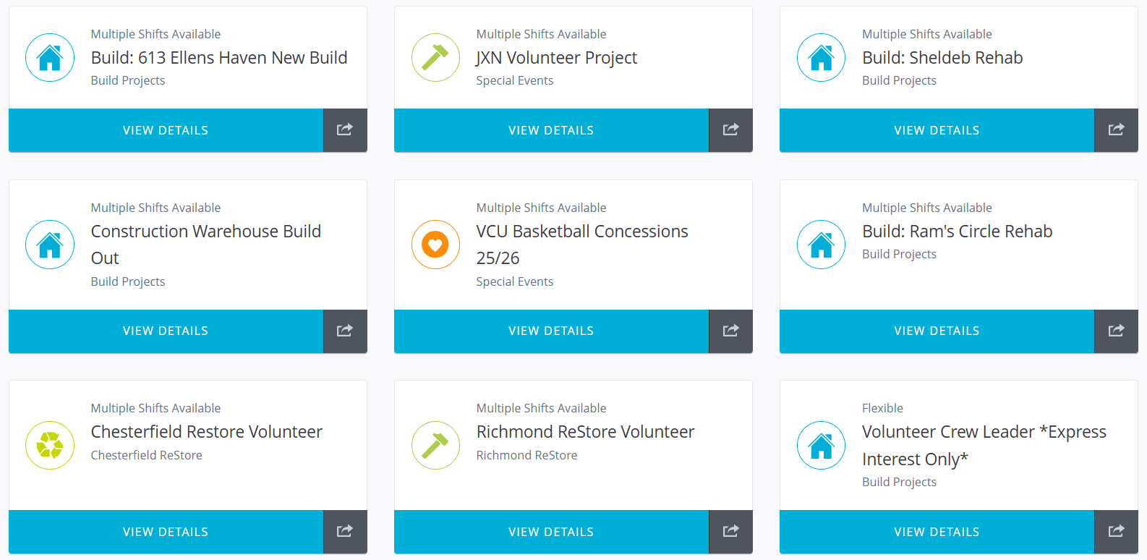Open View Details for Richmond ReStore Volunteer

click(x=551, y=532)
